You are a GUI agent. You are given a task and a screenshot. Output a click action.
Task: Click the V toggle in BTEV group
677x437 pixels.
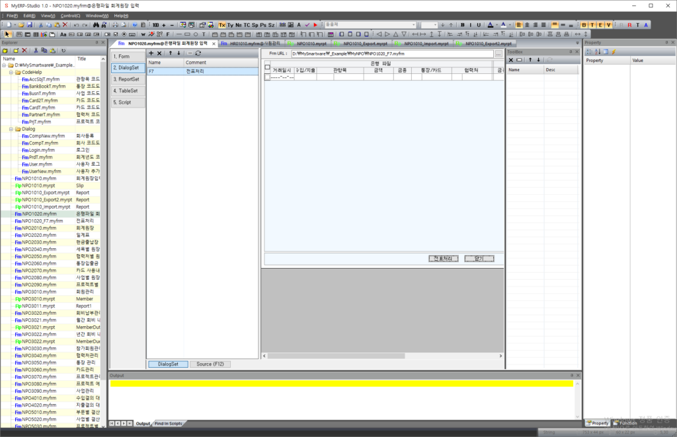pos(608,25)
